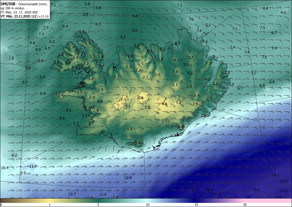Viewport: 292px width, 207px height.
Task: Click the '4.0' value near south coast
Action: pyautogui.click(x=137, y=142)
